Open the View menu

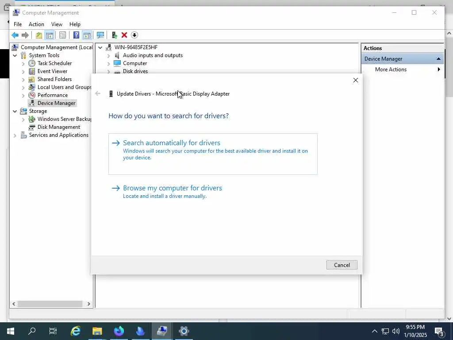pyautogui.click(x=57, y=24)
